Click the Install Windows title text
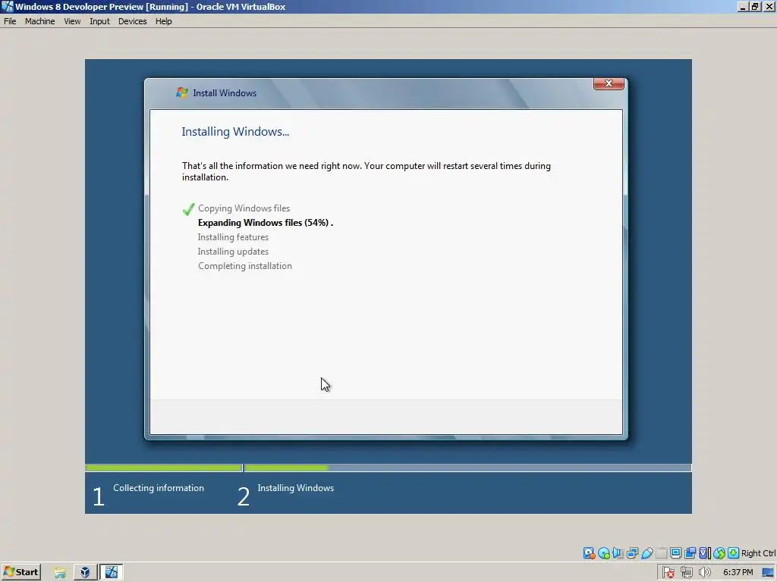 (225, 93)
